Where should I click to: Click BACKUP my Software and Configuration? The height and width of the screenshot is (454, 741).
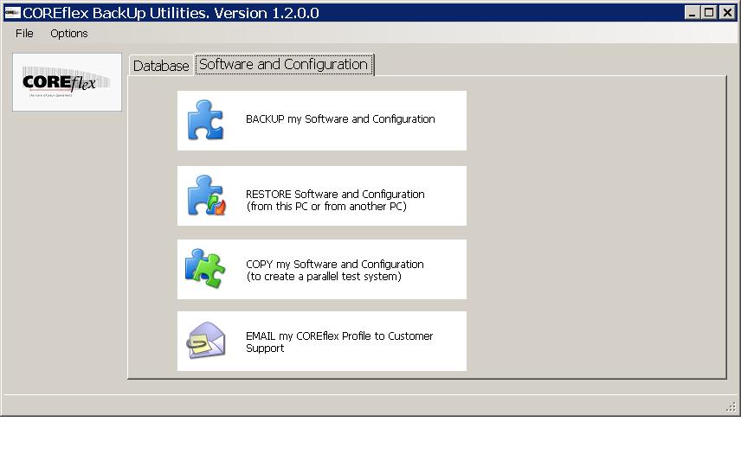322,120
